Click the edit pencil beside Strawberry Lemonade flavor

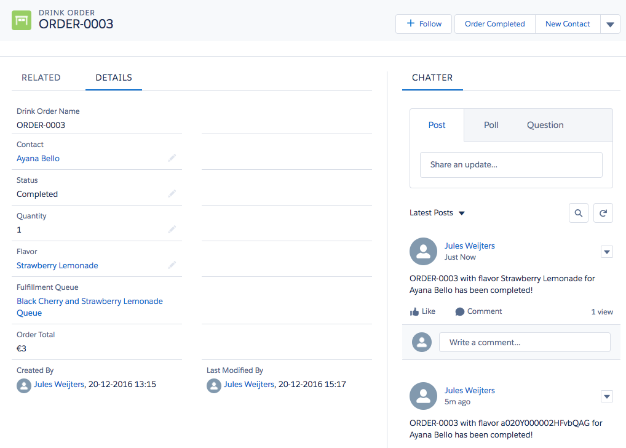coord(172,265)
